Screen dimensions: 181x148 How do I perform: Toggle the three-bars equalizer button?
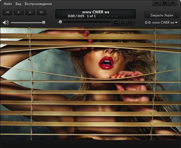pyautogui.click(x=130, y=22)
